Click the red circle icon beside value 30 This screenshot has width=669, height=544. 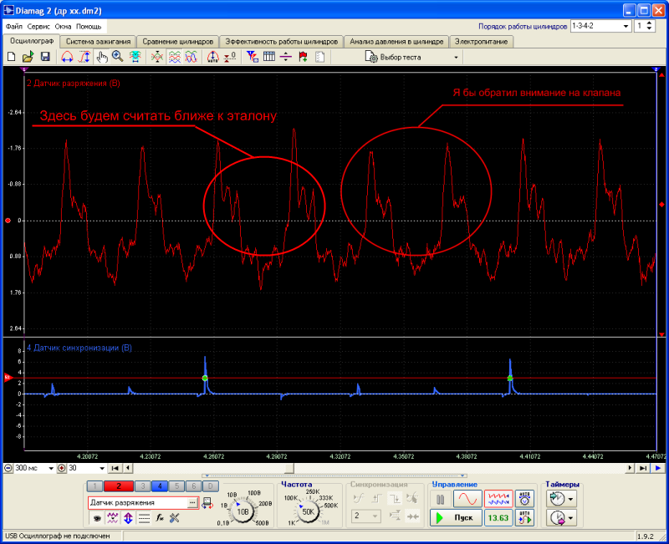point(62,468)
